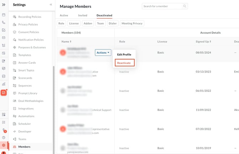Open Notification Policies settings
Screen dimensions: 239x154
pos(31,40)
